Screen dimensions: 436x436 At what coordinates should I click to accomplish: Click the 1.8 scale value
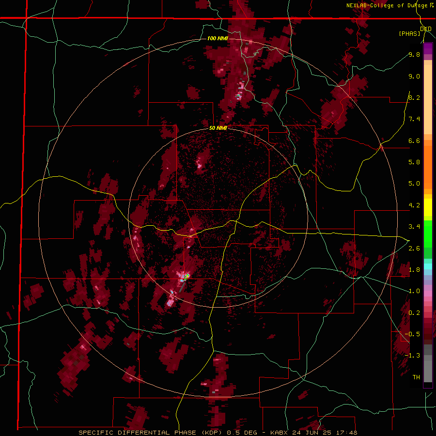[x=414, y=270]
